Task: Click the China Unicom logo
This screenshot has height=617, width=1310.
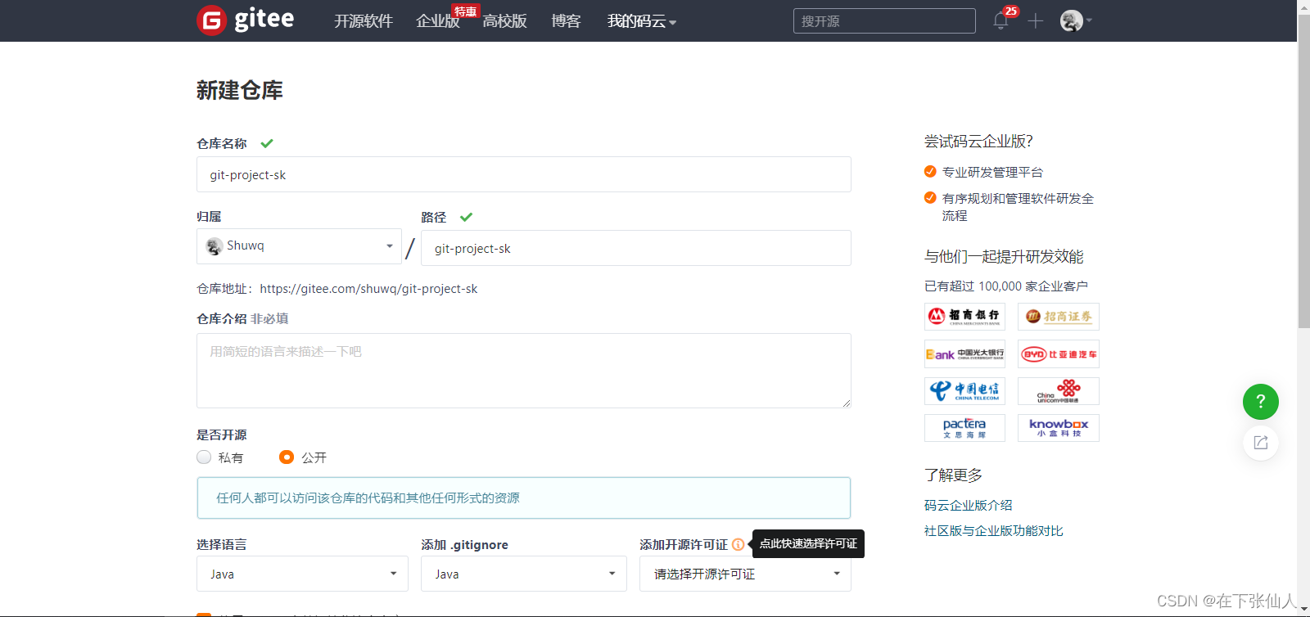Action: coord(1059,391)
